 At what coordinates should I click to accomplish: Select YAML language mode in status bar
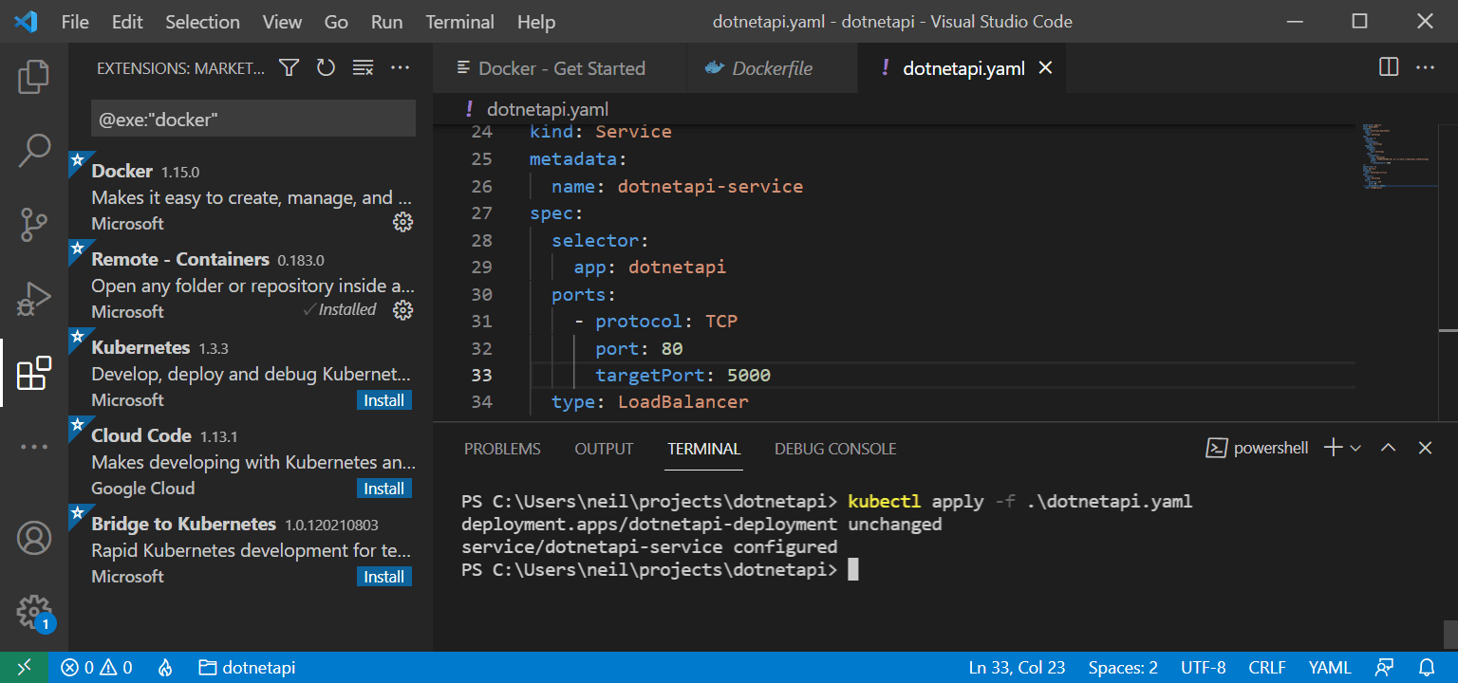(x=1329, y=668)
